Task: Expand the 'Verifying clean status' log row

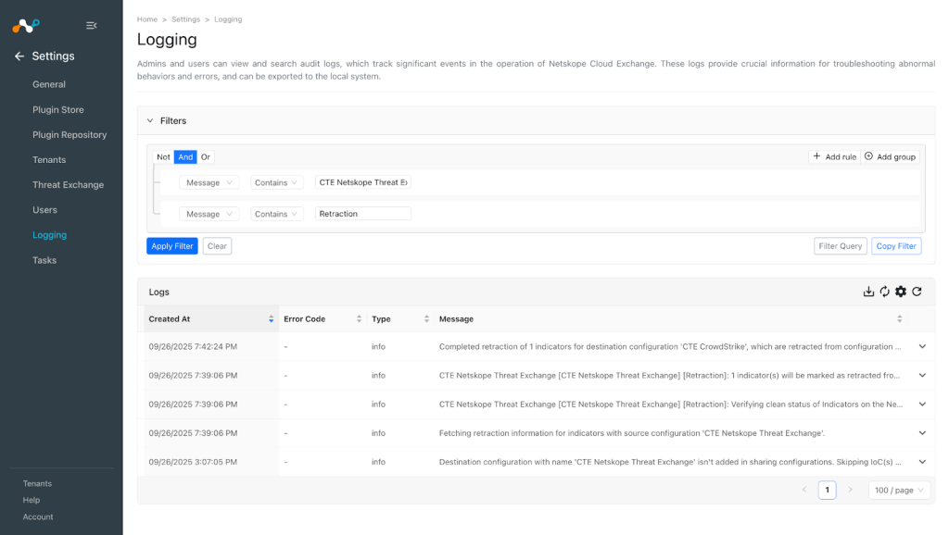Action: [x=922, y=404]
